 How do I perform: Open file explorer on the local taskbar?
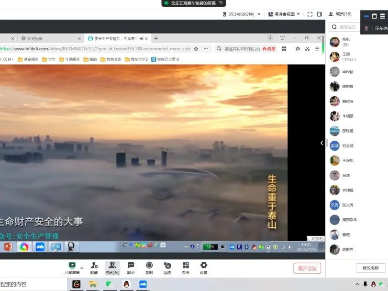tap(93, 284)
